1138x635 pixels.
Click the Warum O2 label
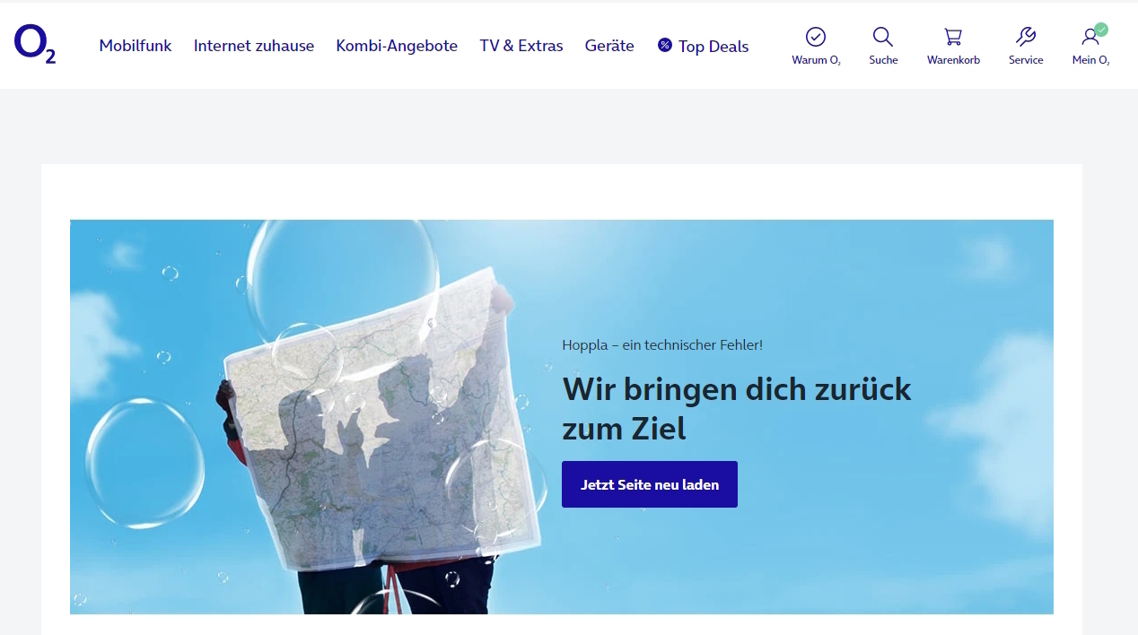tap(816, 60)
